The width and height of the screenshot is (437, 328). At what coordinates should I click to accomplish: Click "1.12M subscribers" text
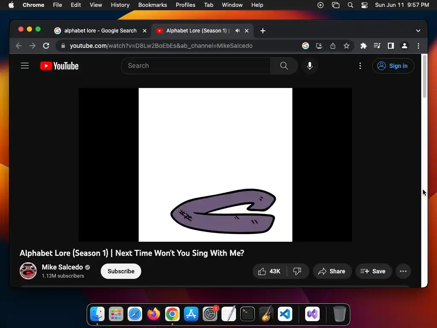tap(63, 276)
